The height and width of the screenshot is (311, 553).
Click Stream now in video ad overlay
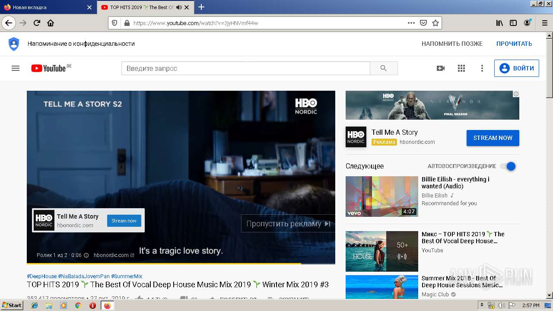(124, 221)
